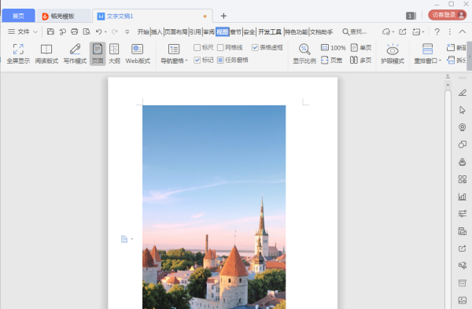Open the pen tool in right sidebar
The height and width of the screenshot is (309, 472).
(463, 93)
